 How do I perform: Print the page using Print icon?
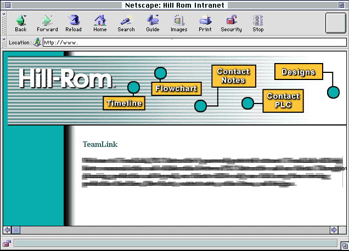tap(205, 23)
